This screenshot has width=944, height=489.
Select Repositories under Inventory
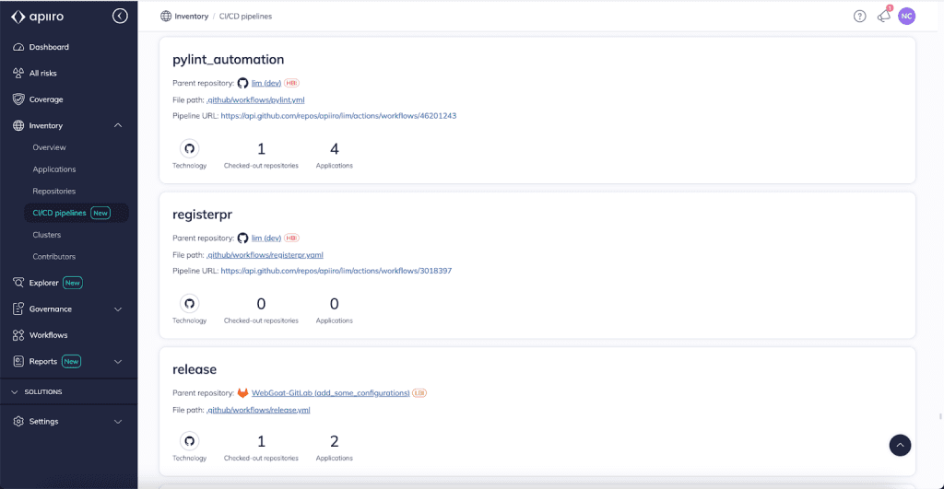[53, 192]
